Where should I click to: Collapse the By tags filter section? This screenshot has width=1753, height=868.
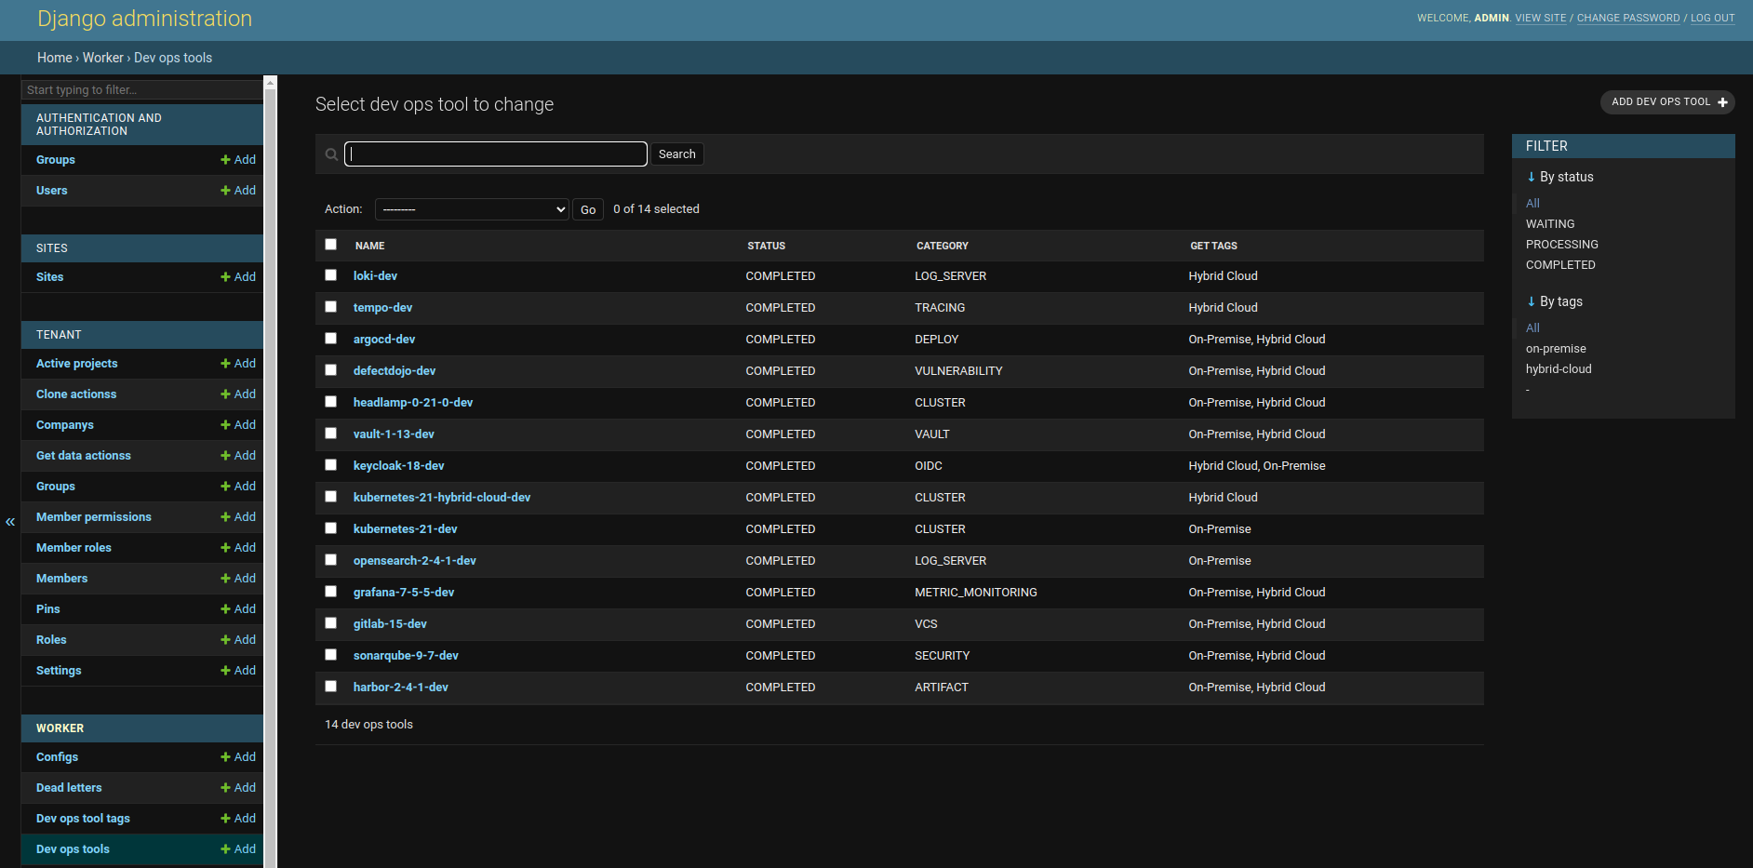1555,301
